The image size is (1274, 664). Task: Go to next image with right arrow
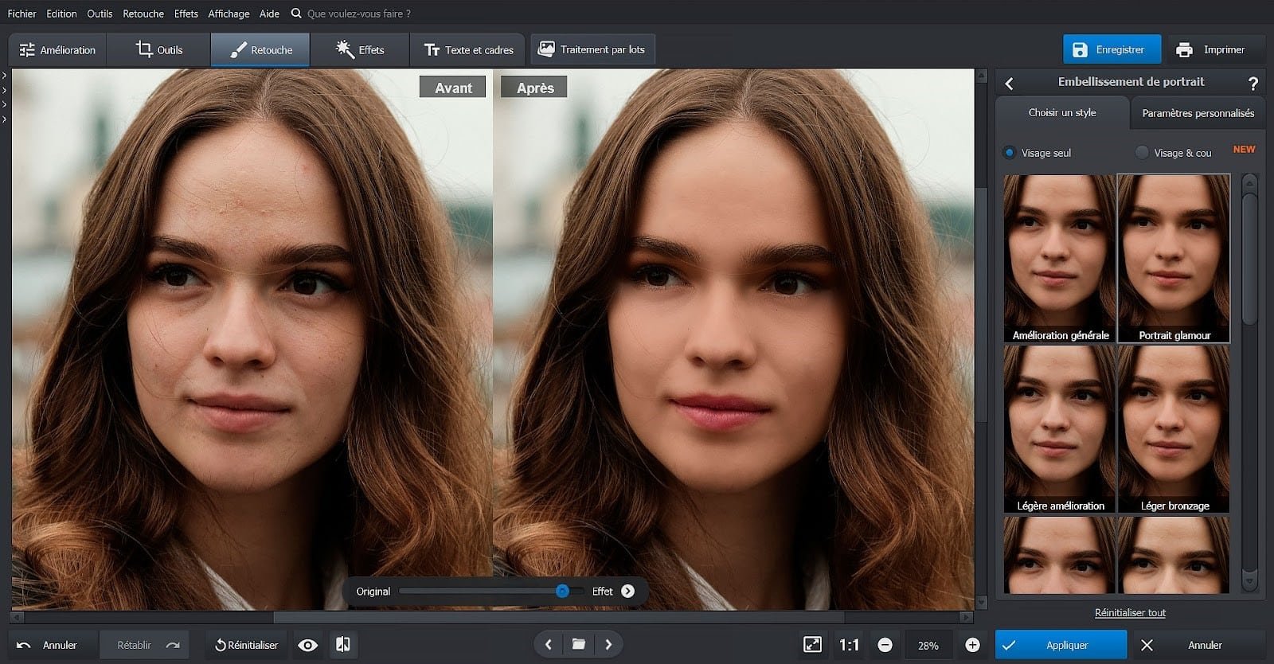pyautogui.click(x=608, y=645)
